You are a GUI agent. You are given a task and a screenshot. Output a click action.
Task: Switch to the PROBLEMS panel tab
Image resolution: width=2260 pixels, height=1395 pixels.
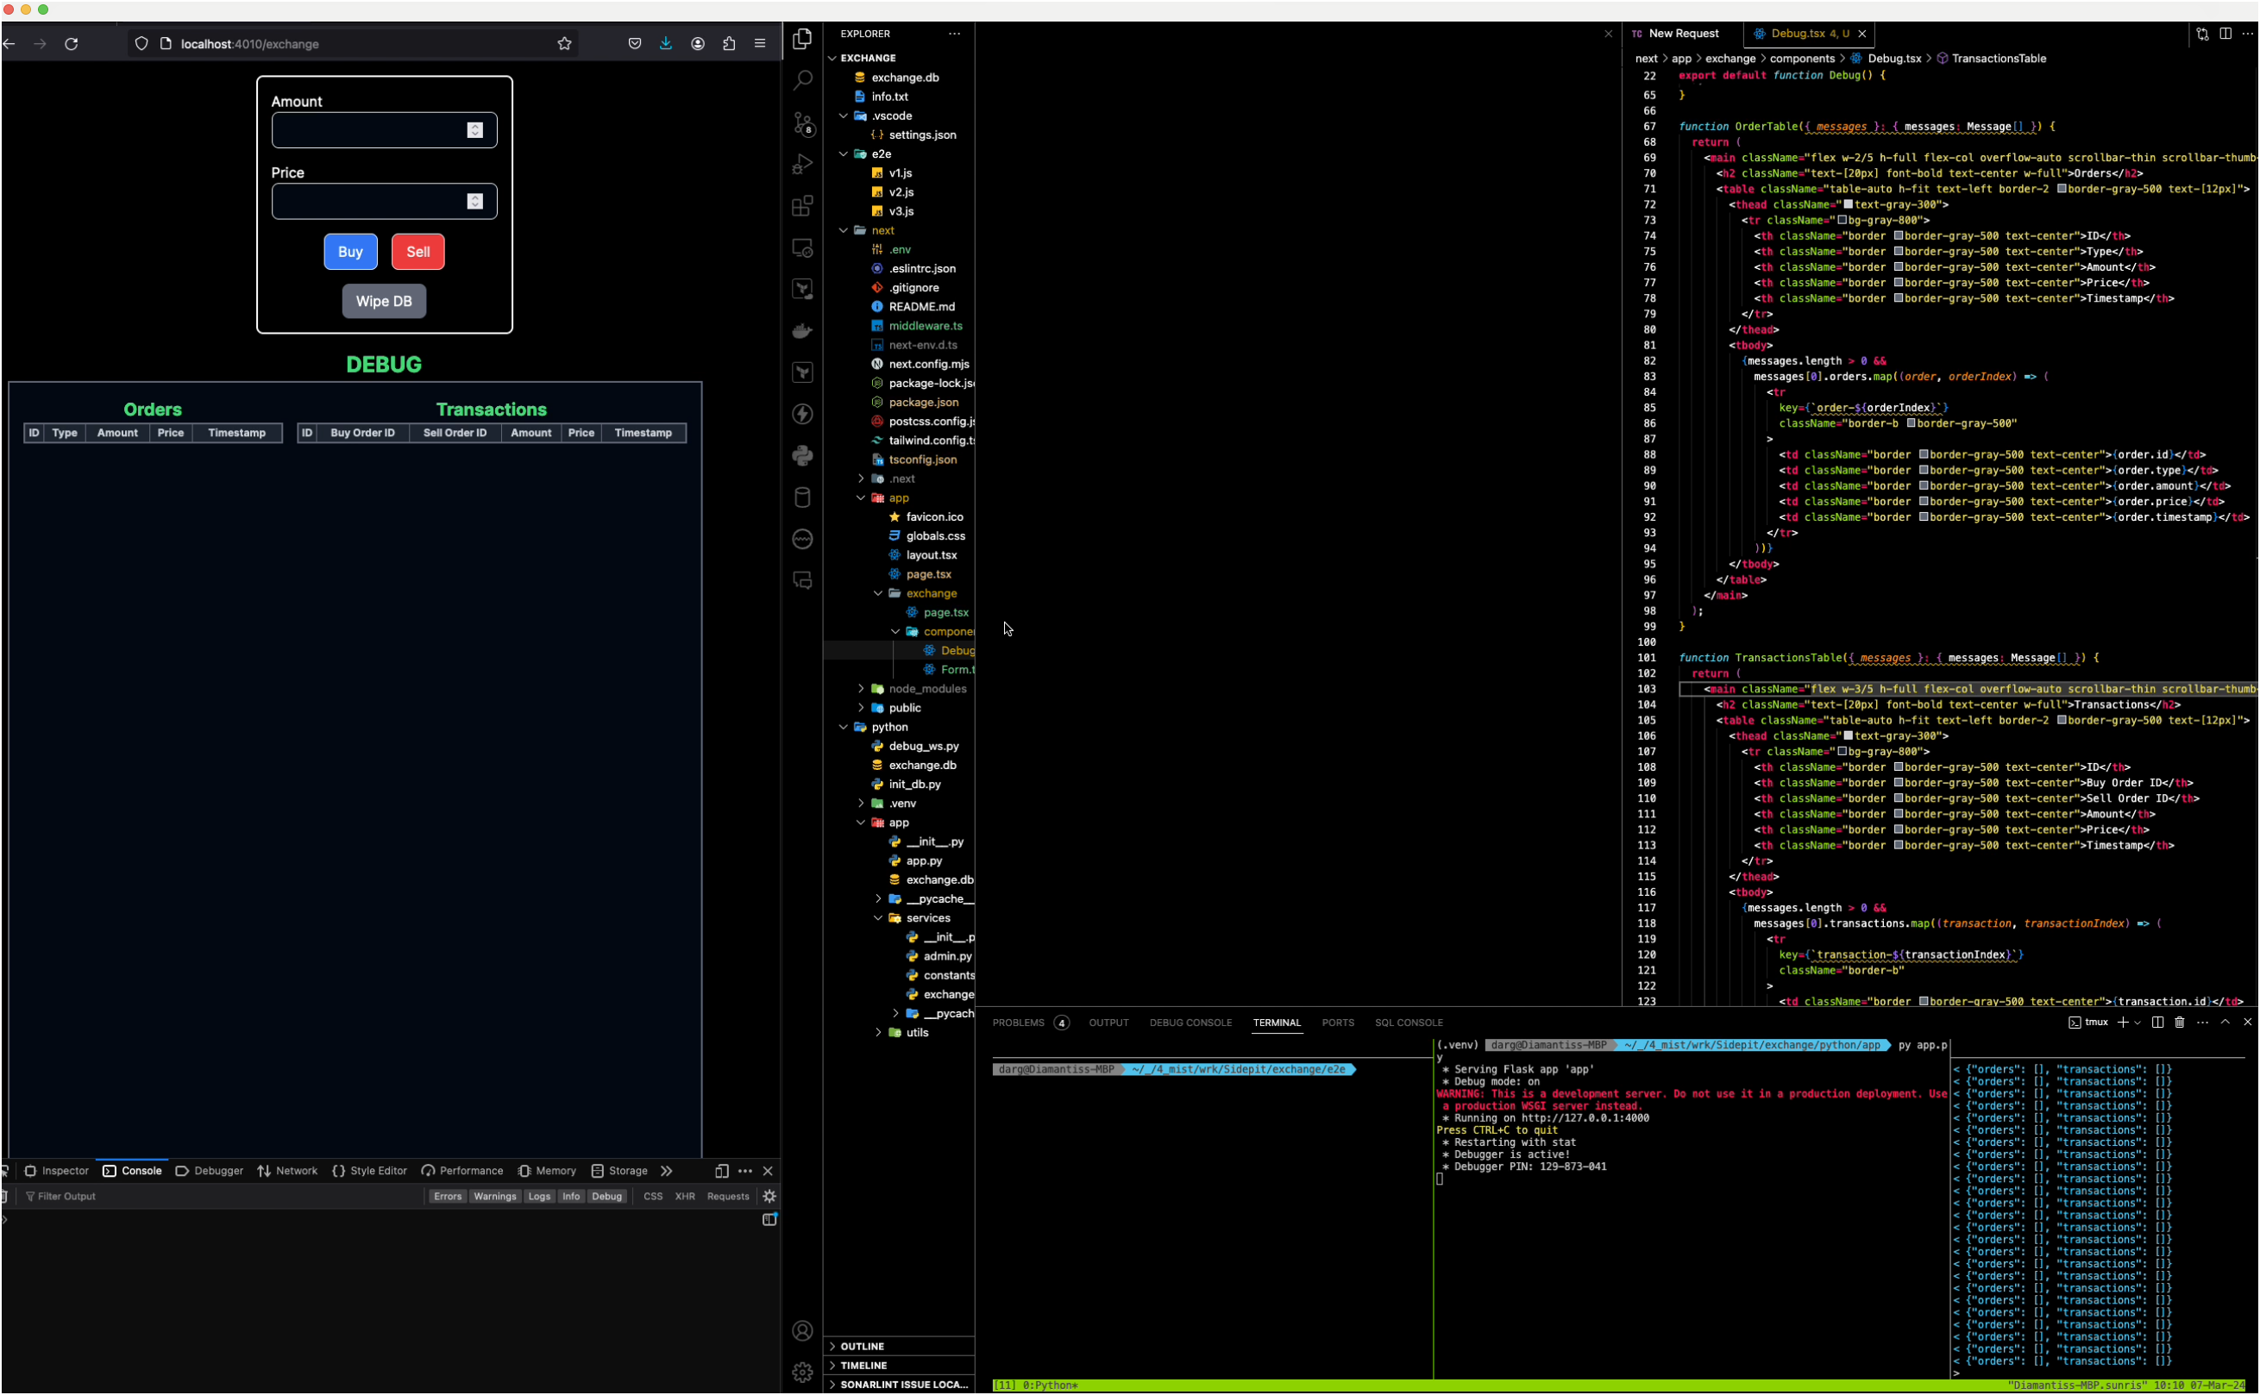pos(1018,1023)
